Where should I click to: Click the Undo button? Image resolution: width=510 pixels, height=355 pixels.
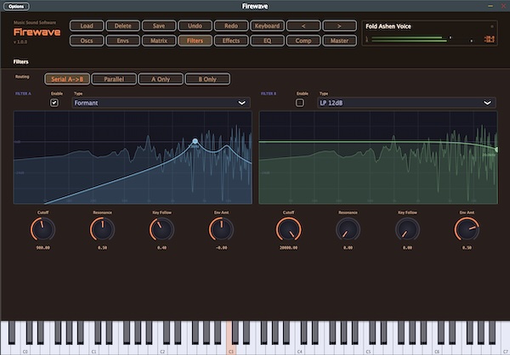coord(195,25)
